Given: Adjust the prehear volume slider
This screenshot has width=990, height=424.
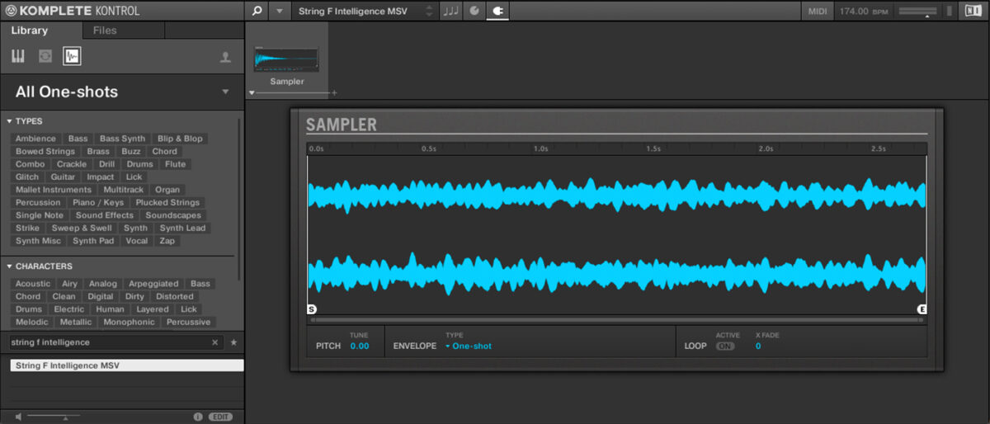Looking at the screenshot, I should coord(54,417).
